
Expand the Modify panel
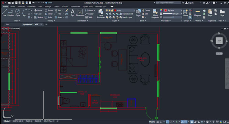coord(51,21)
